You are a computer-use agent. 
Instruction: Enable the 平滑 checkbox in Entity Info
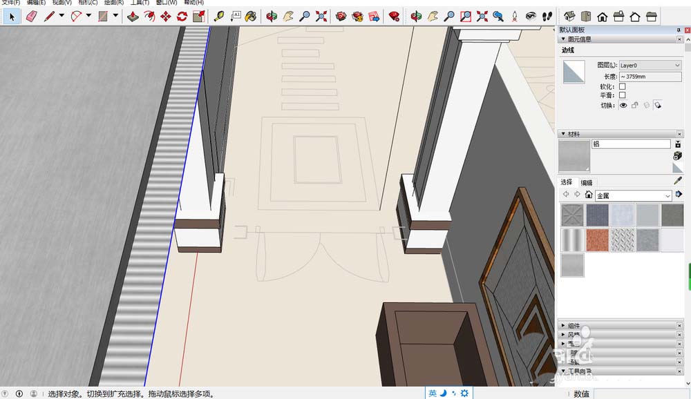[x=622, y=95]
